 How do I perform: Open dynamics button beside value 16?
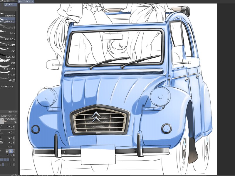[14, 138]
